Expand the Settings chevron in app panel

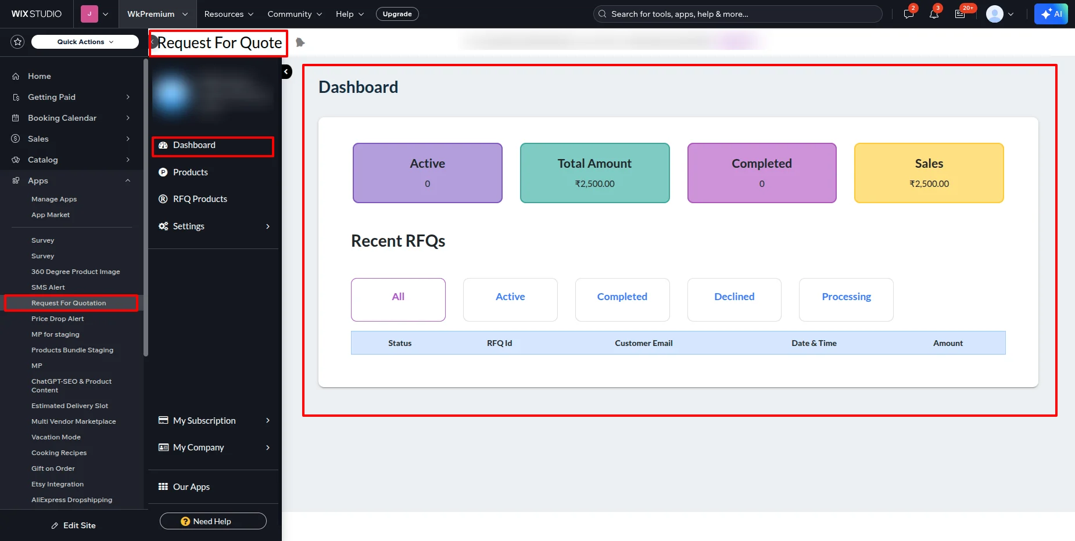pyautogui.click(x=267, y=226)
